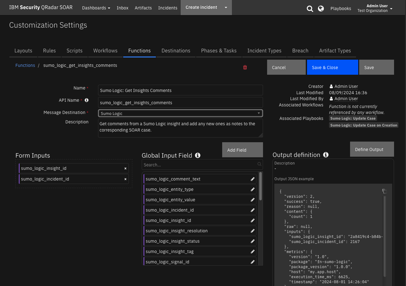The height and width of the screenshot is (286, 406).
Task: Click the Add Field button
Action: pyautogui.click(x=243, y=150)
